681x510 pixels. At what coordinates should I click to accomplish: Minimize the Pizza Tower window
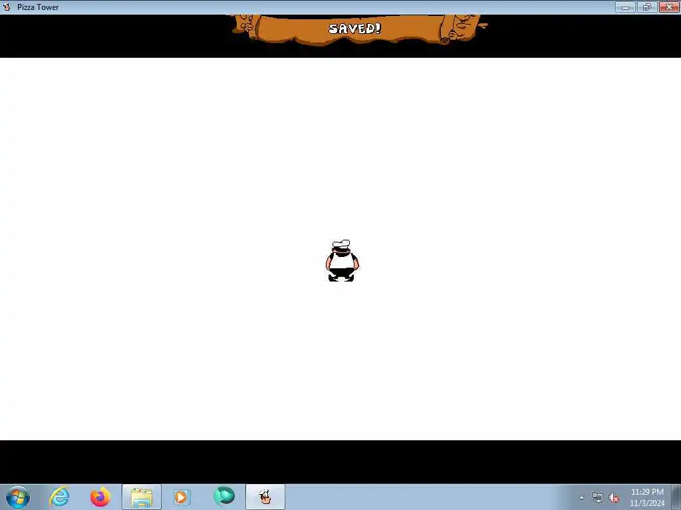point(625,7)
